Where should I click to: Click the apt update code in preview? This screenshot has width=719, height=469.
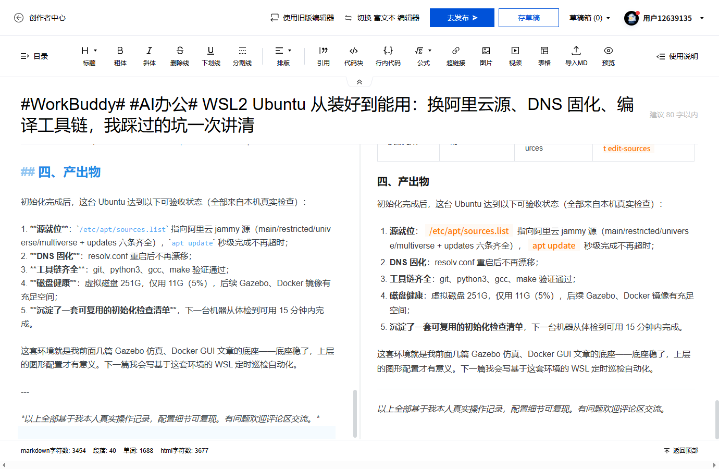[554, 245]
